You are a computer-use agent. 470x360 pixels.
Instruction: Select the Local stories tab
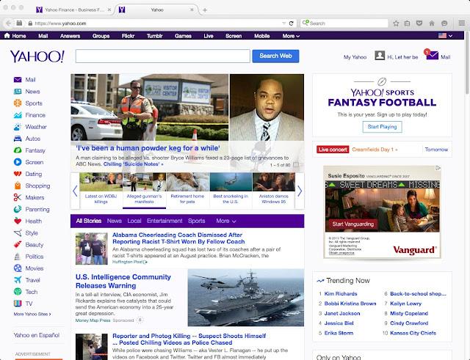[x=134, y=221]
